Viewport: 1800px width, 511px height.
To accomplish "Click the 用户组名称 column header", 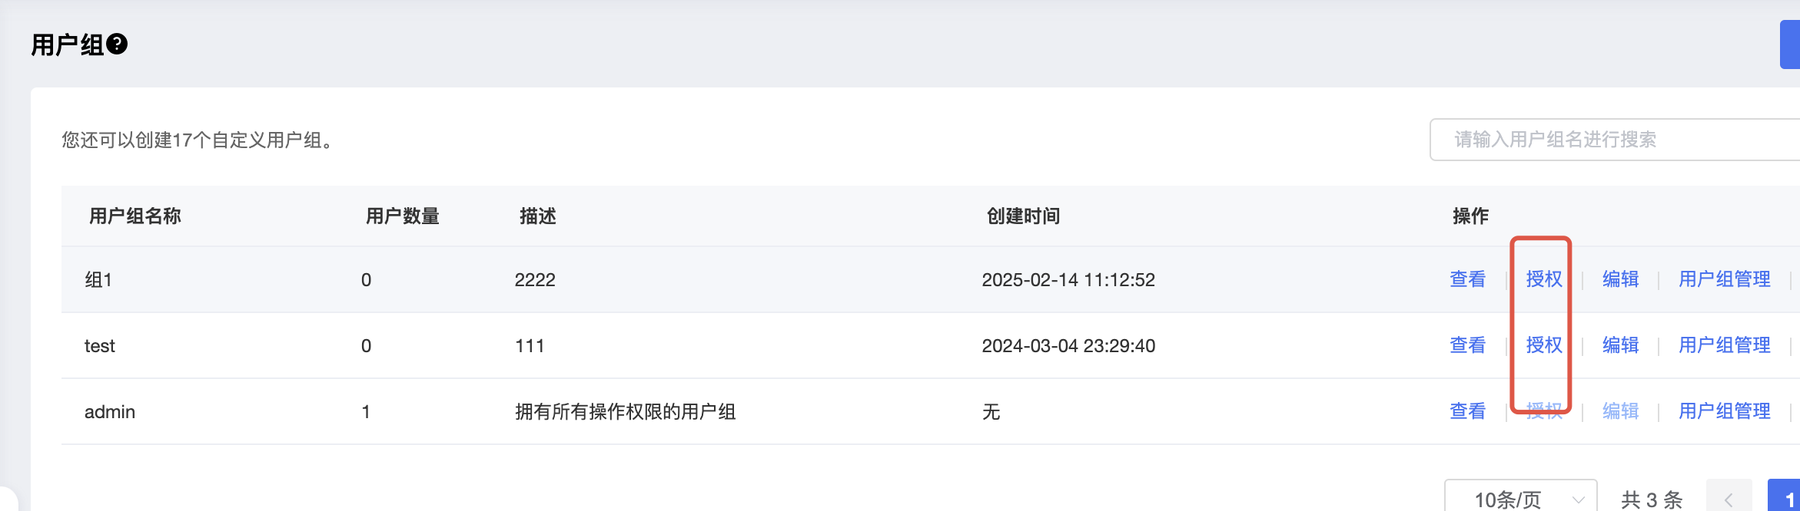I will (x=135, y=216).
